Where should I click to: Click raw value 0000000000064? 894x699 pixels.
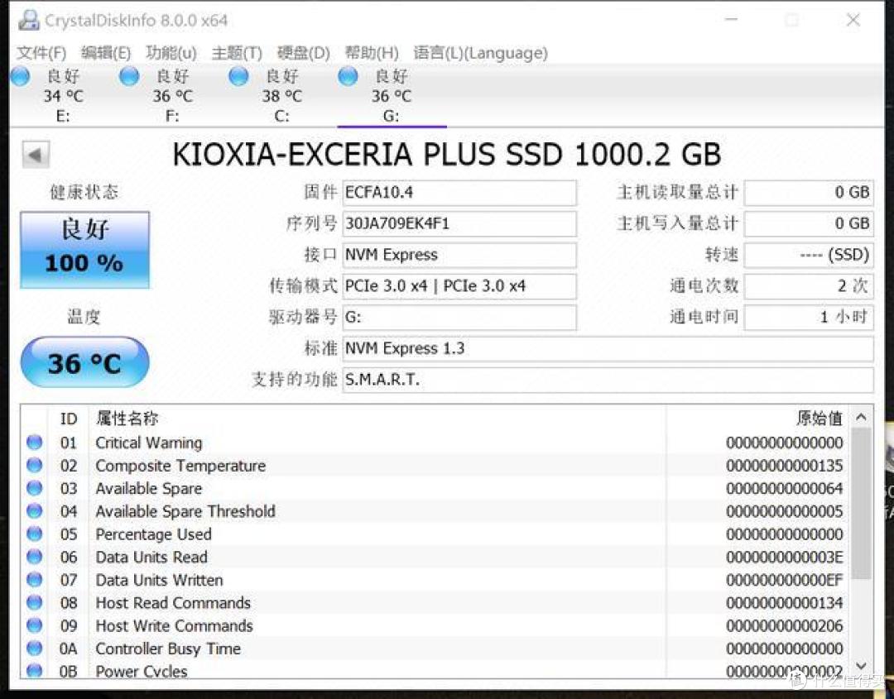(x=785, y=489)
